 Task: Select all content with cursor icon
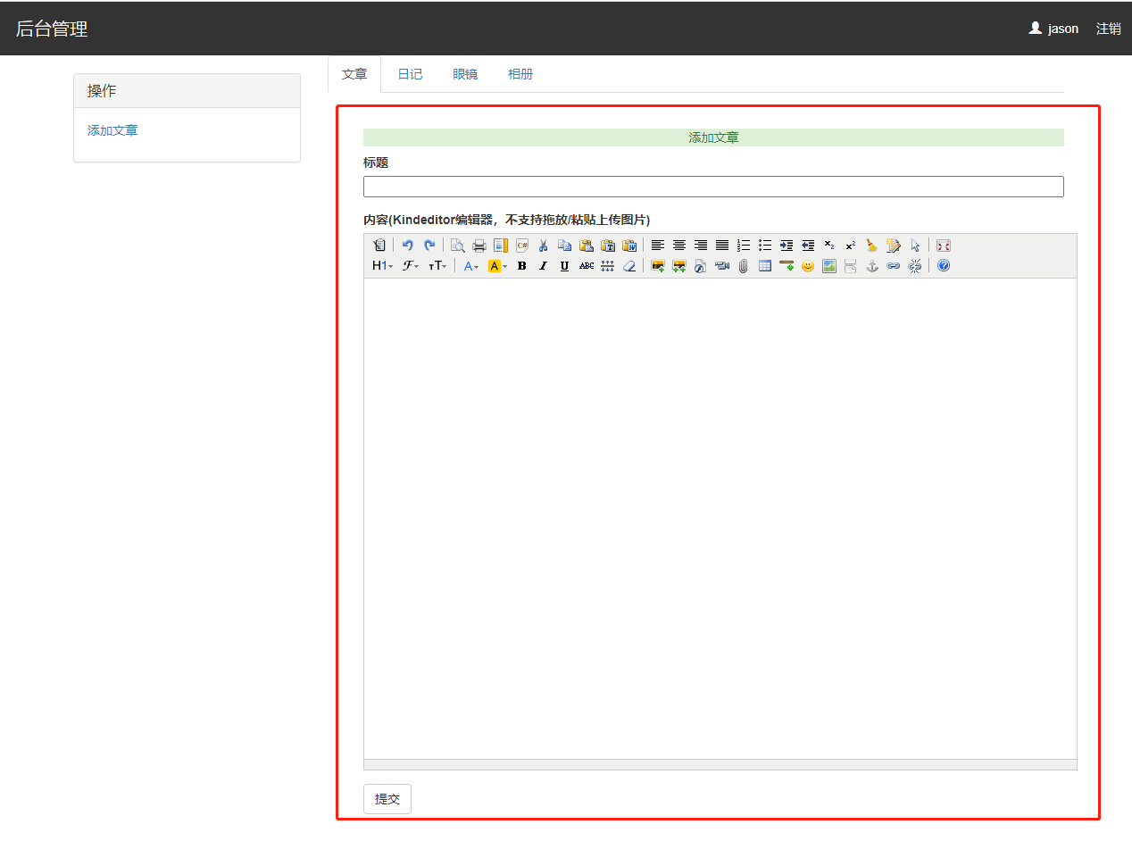tap(915, 246)
